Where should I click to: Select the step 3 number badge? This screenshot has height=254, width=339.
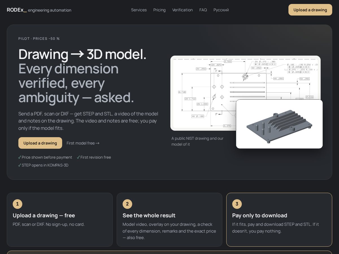[237, 204]
